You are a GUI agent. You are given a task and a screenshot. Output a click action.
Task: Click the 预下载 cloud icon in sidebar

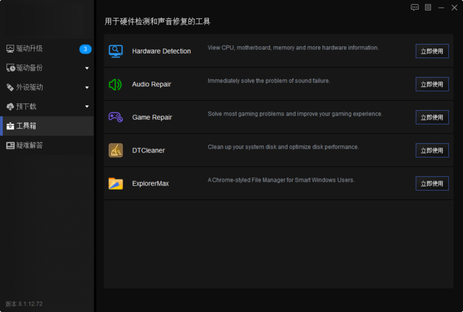click(x=10, y=106)
